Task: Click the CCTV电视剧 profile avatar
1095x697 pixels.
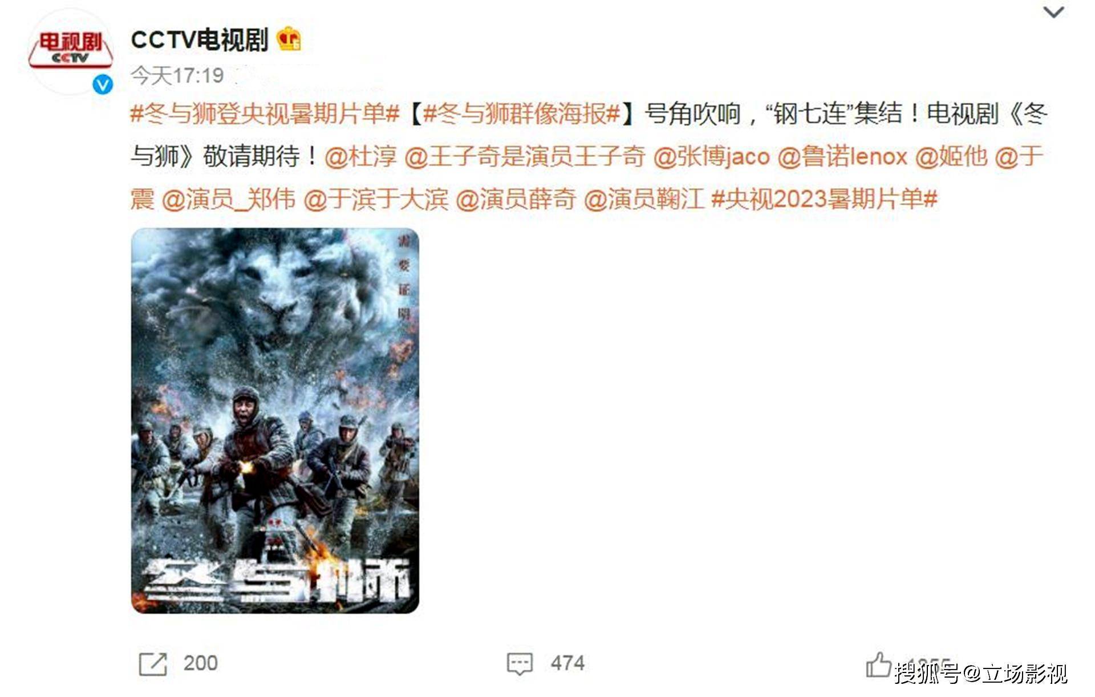Action: [x=70, y=51]
